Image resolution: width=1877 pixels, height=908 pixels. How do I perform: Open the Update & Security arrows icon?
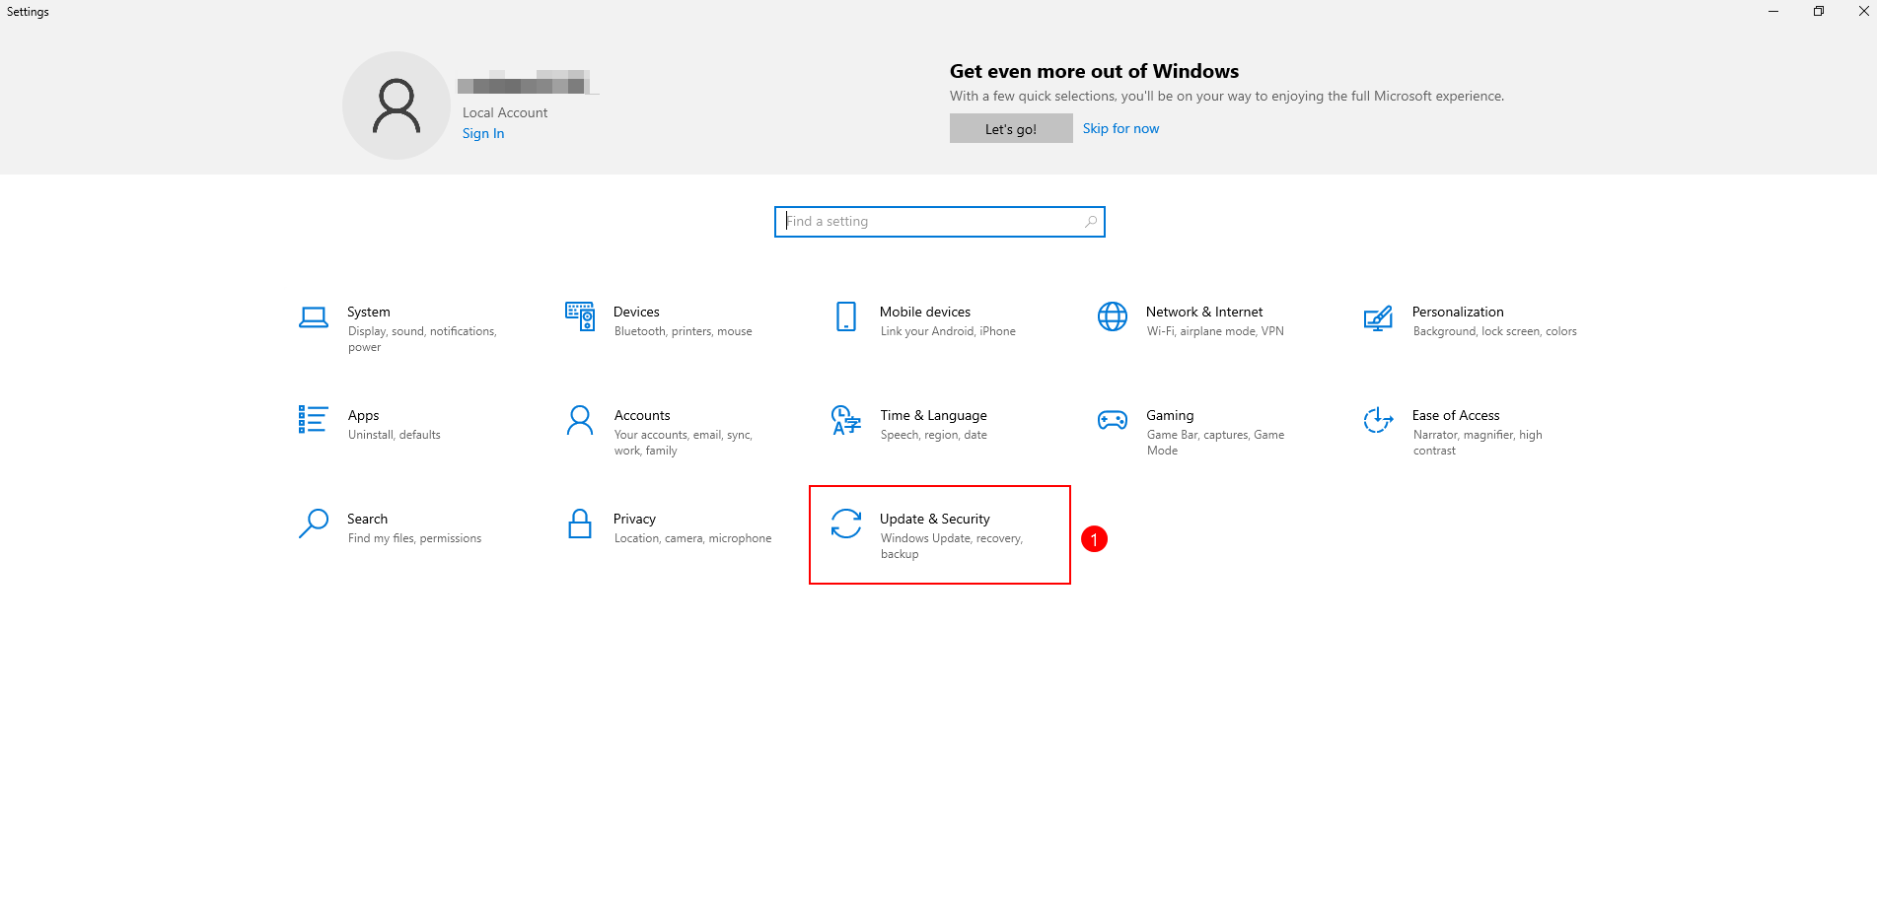[846, 524]
